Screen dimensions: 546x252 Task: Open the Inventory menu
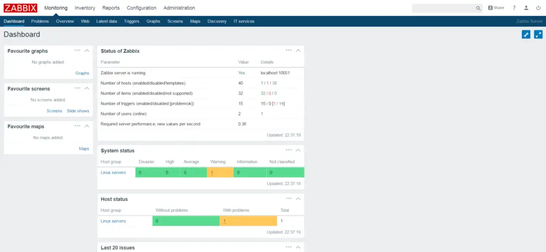click(85, 8)
